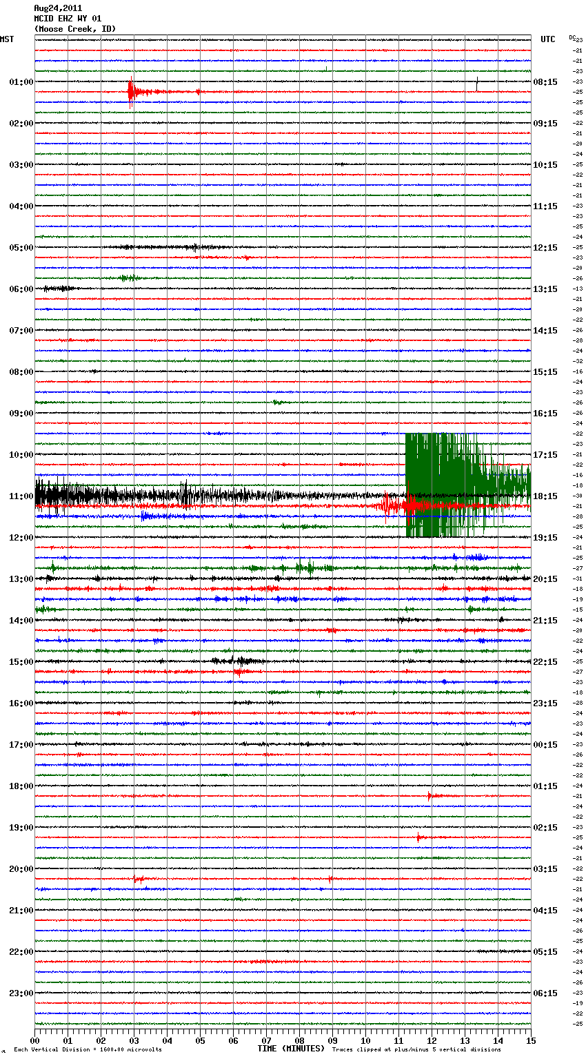Select the 10:00 MST hour label
This screenshot has height=1059, width=586.
tap(21, 455)
